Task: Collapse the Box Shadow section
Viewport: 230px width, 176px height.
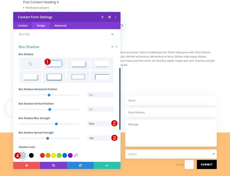Action: (x=112, y=47)
